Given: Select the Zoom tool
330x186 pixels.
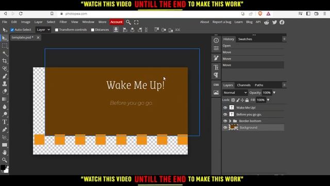Looking at the screenshot, I should coord(5,160).
